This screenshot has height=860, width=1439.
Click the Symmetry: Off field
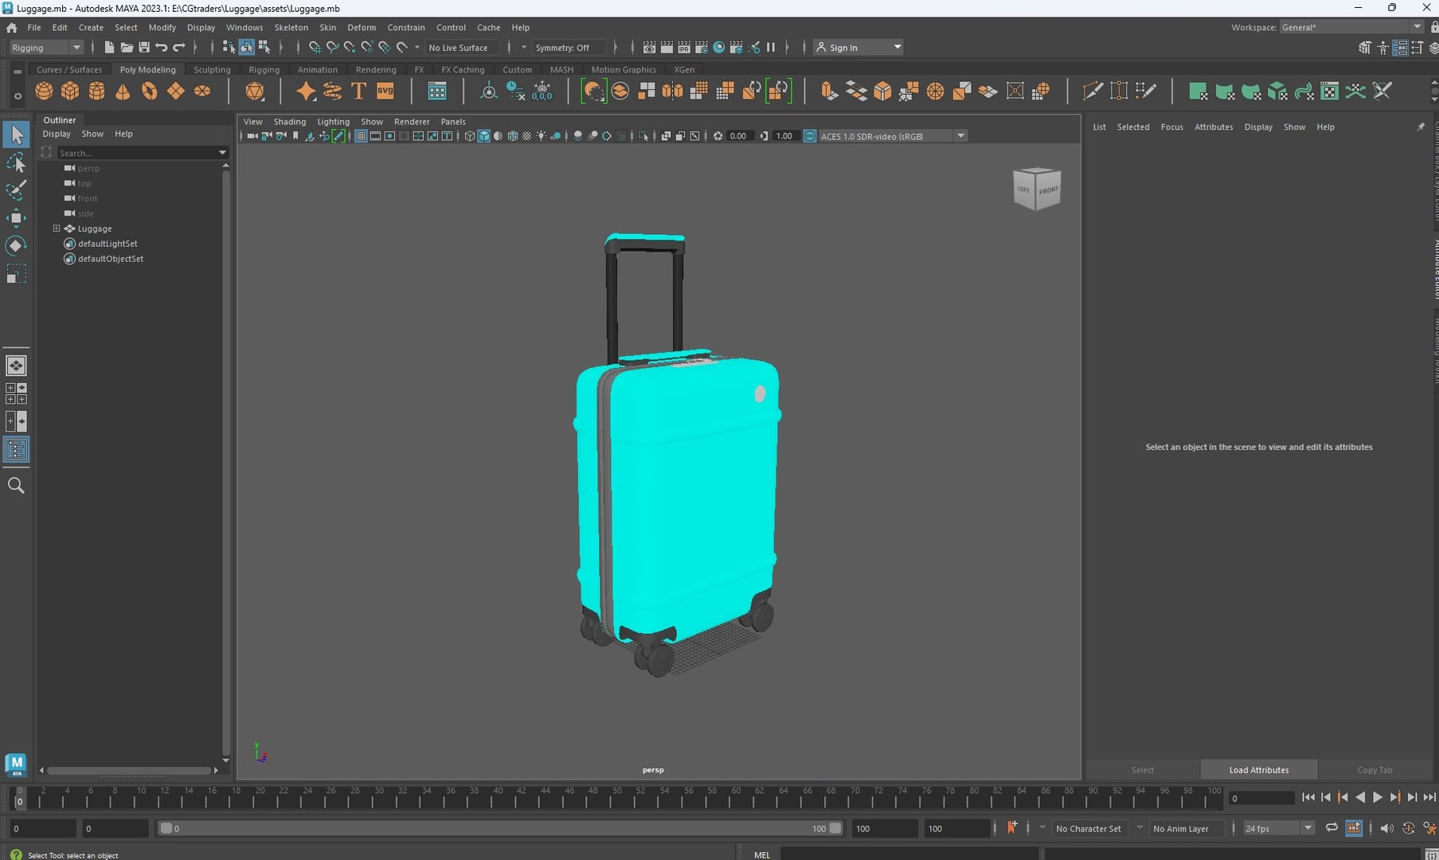pyautogui.click(x=568, y=48)
